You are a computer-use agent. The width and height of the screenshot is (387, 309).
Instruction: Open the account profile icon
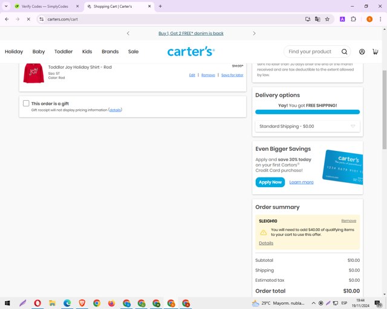click(x=362, y=51)
